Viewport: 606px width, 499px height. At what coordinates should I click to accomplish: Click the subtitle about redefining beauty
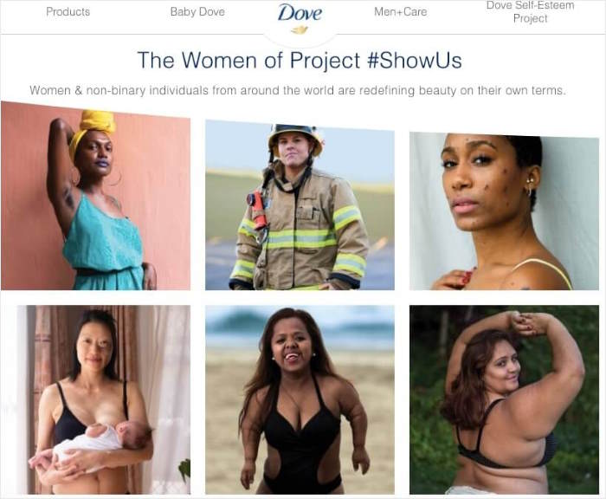click(298, 90)
